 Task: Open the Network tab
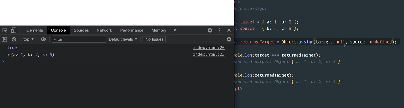104,30
